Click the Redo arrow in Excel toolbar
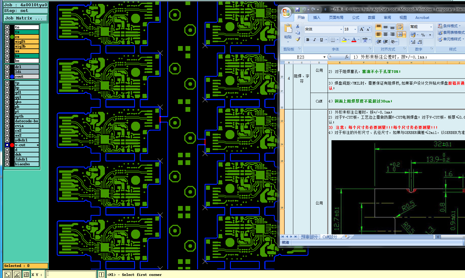The image size is (465, 278). (313, 10)
